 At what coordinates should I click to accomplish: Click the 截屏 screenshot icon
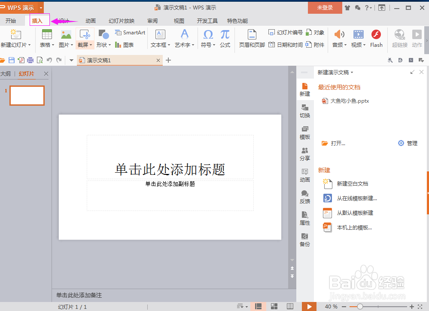85,34
